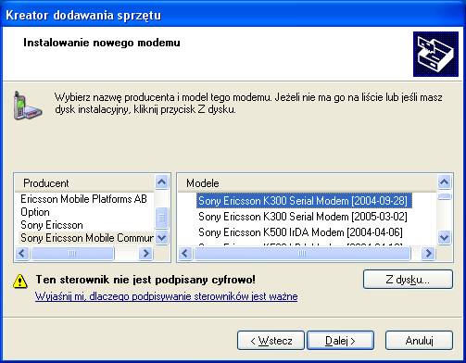Click the yellow unsigned driver warning icon

pyautogui.click(x=20, y=281)
